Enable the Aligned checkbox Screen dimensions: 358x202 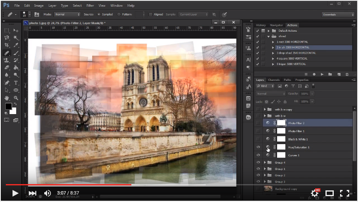click(x=151, y=14)
